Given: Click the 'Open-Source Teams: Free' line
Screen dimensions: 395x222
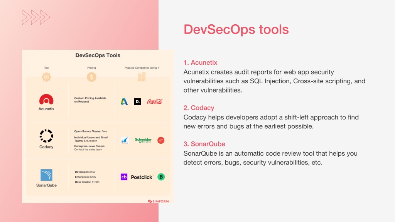Looking at the screenshot, I should [x=90, y=131].
